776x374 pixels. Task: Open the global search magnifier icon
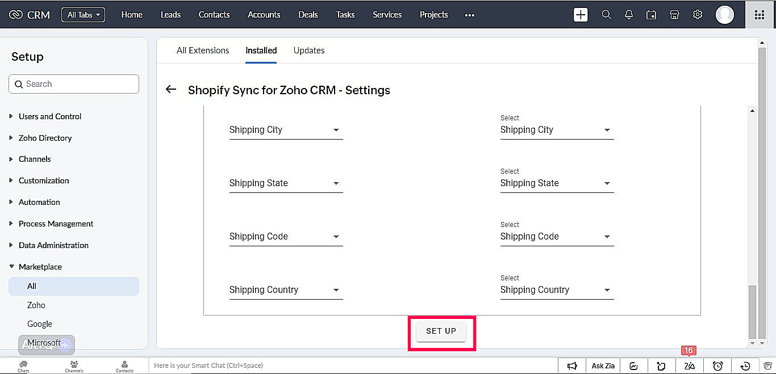[x=606, y=15]
